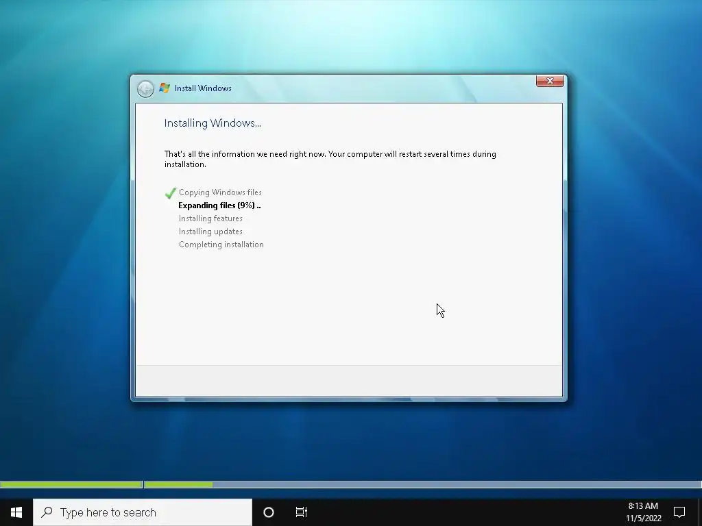Select the 'Expanding files (9%)' step
Image resolution: width=702 pixels, height=526 pixels.
pyautogui.click(x=219, y=205)
